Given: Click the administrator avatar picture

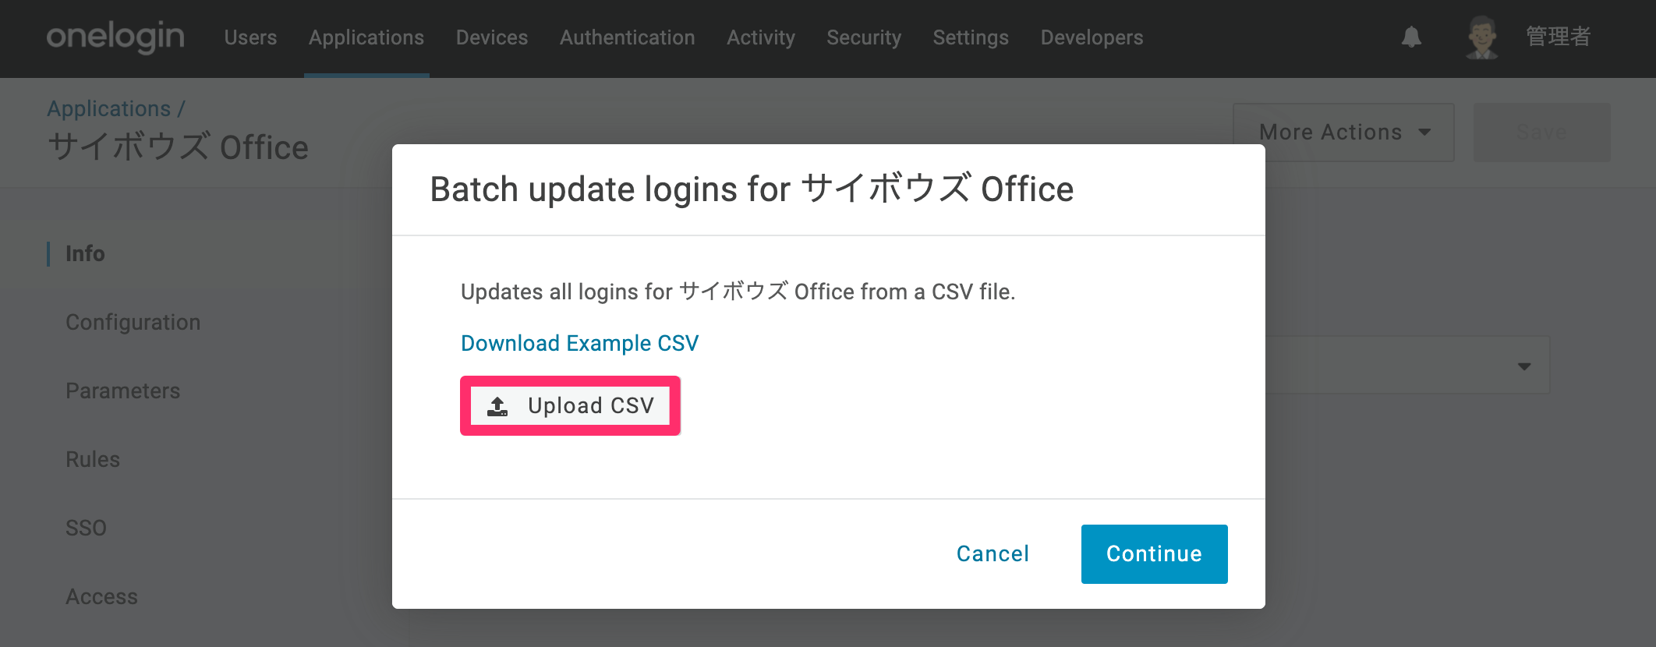Looking at the screenshot, I should click(x=1481, y=37).
